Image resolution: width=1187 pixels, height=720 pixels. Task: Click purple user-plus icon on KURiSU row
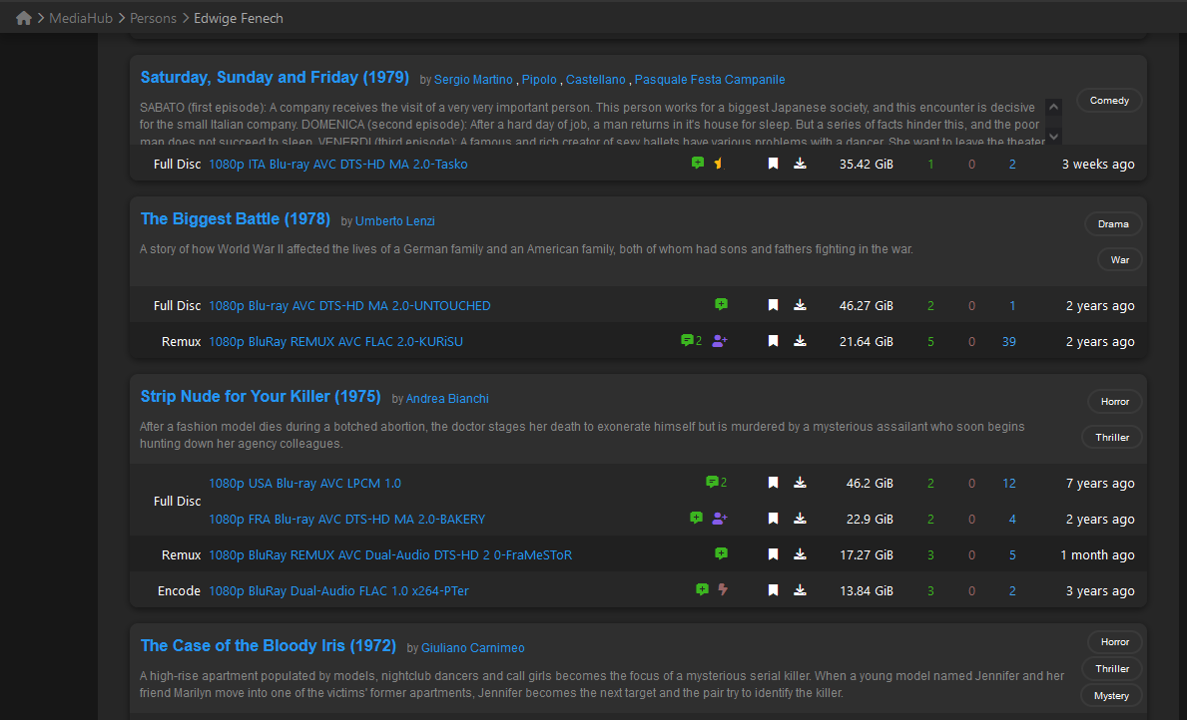[x=720, y=341]
